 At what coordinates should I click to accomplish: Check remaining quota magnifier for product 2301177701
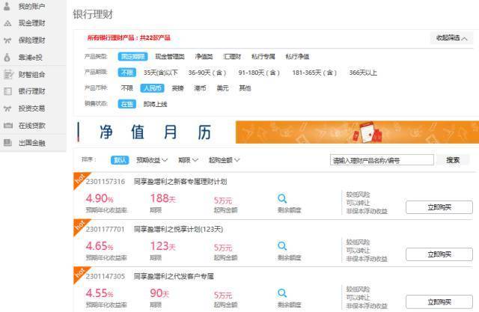[282, 246]
